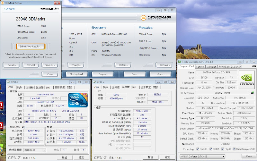The width and height of the screenshot is (257, 161).
Task: Toggle the OpenCL checkbox
Action: 198,149
